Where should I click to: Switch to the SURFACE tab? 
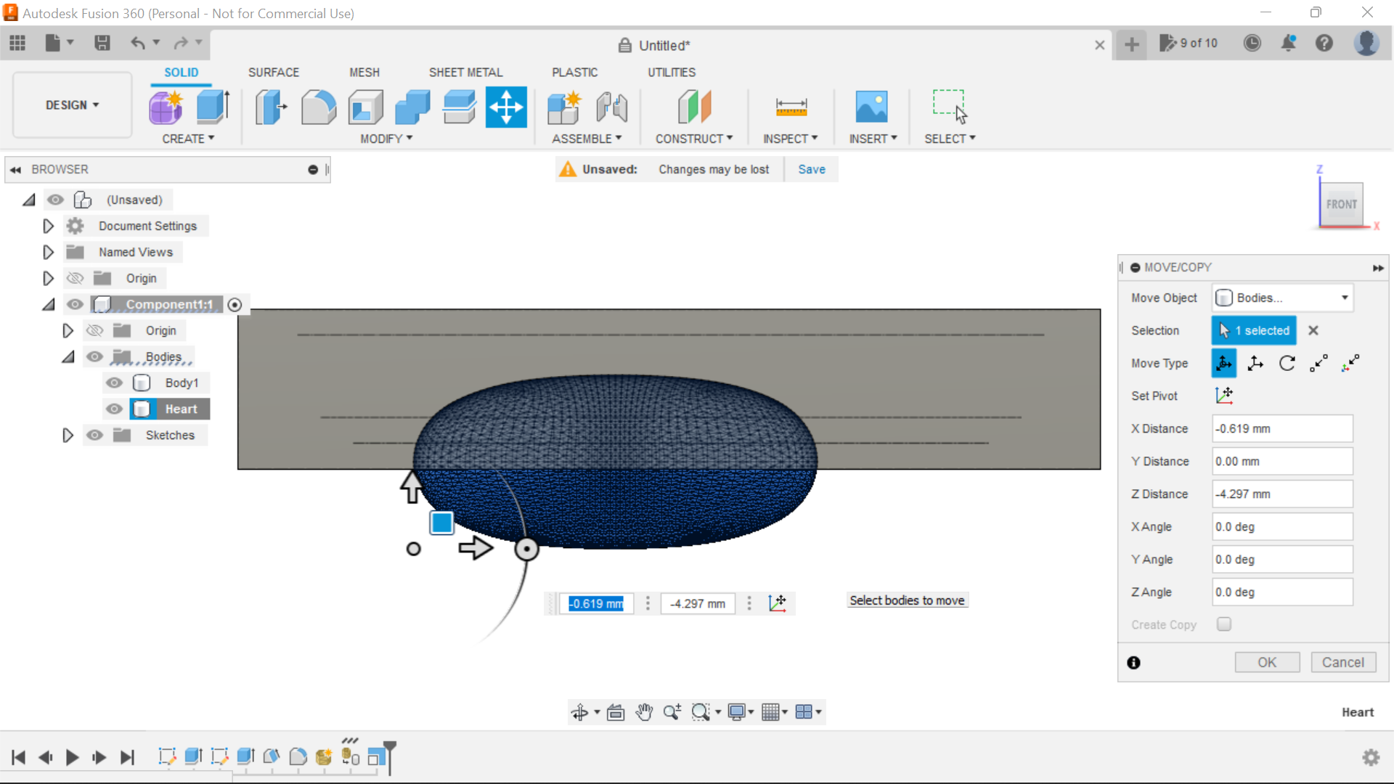(273, 72)
